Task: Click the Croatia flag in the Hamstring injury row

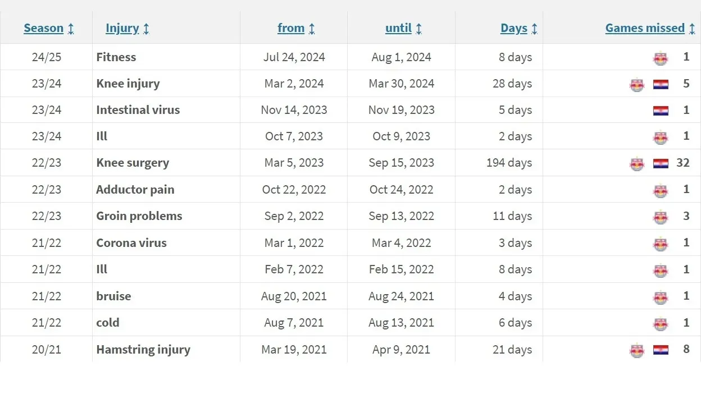Action: click(661, 350)
